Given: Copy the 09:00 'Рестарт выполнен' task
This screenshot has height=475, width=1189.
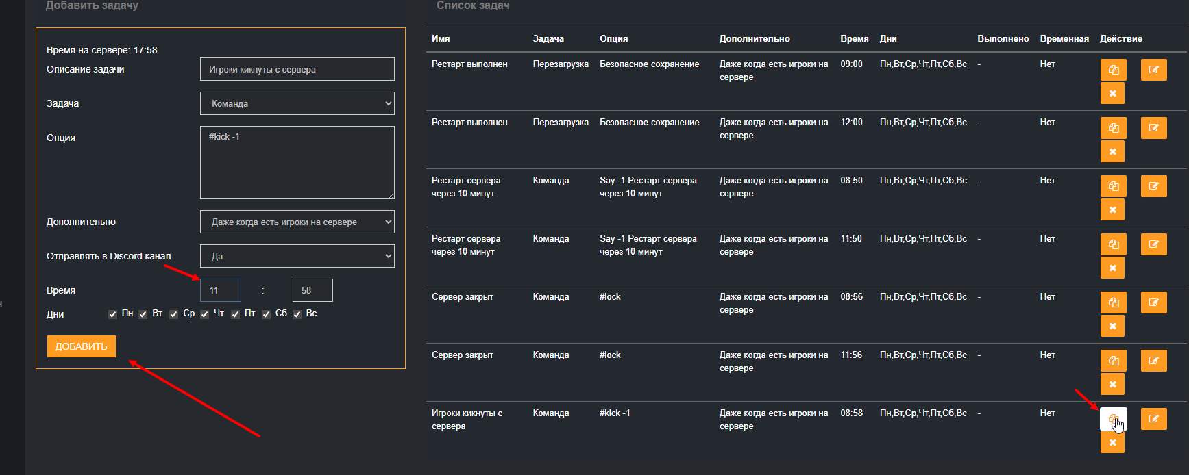Looking at the screenshot, I should [1112, 70].
